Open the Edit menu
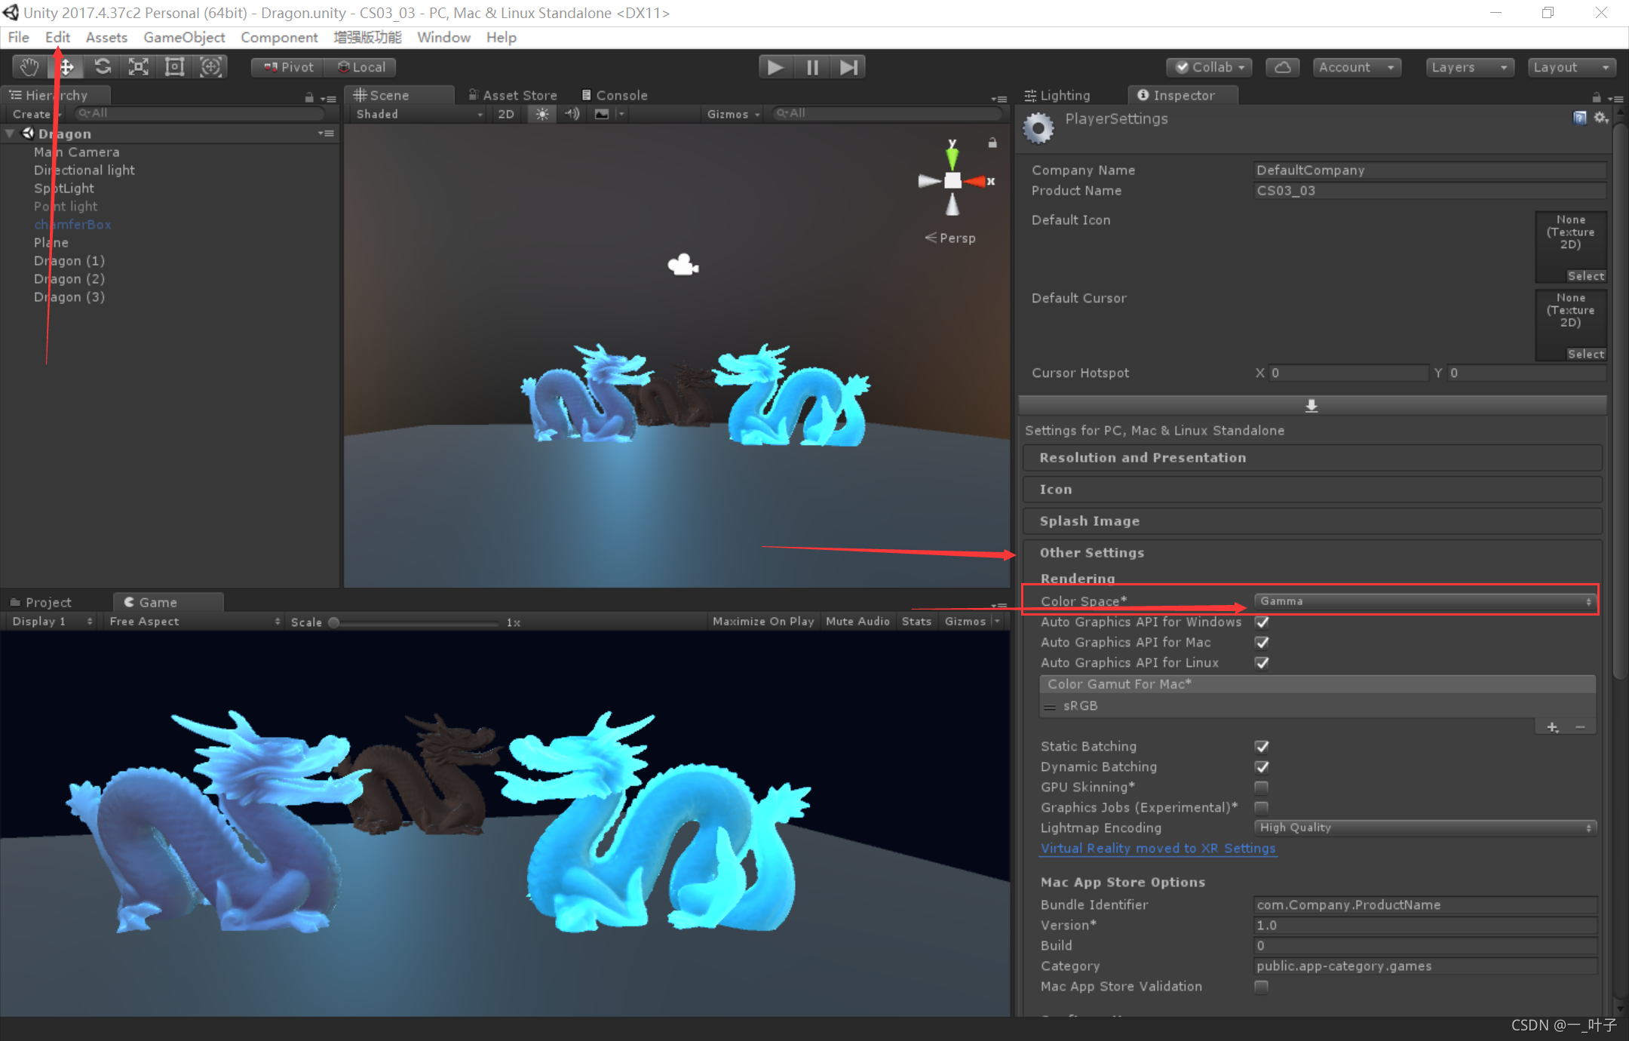This screenshot has width=1629, height=1041. [57, 37]
